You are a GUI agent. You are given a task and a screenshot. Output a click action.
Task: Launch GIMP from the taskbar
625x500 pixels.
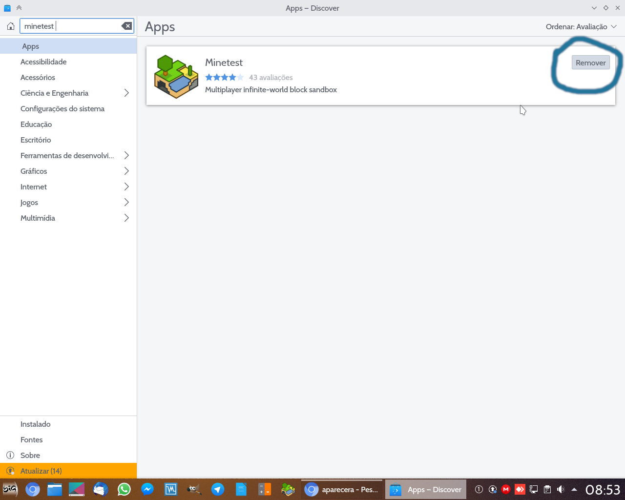tap(194, 489)
